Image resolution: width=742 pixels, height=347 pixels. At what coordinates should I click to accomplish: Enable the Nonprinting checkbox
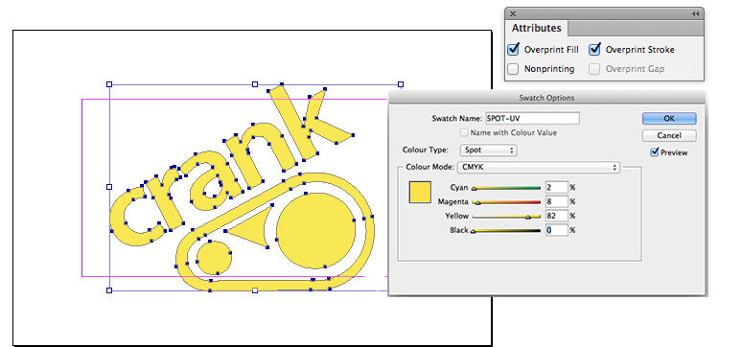click(513, 69)
